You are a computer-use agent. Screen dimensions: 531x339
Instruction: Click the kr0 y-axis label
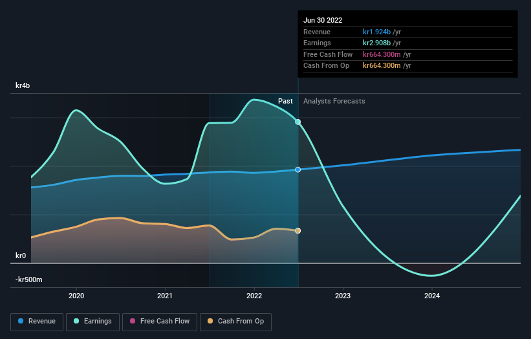21,256
